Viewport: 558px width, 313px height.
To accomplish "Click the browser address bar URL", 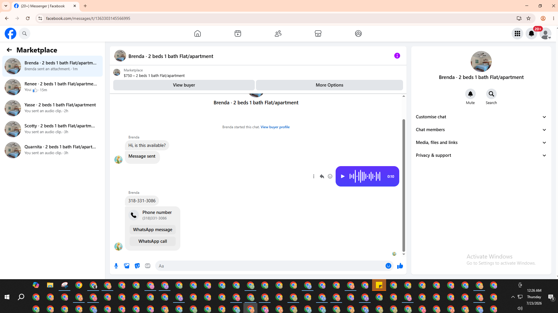I will click(x=88, y=18).
